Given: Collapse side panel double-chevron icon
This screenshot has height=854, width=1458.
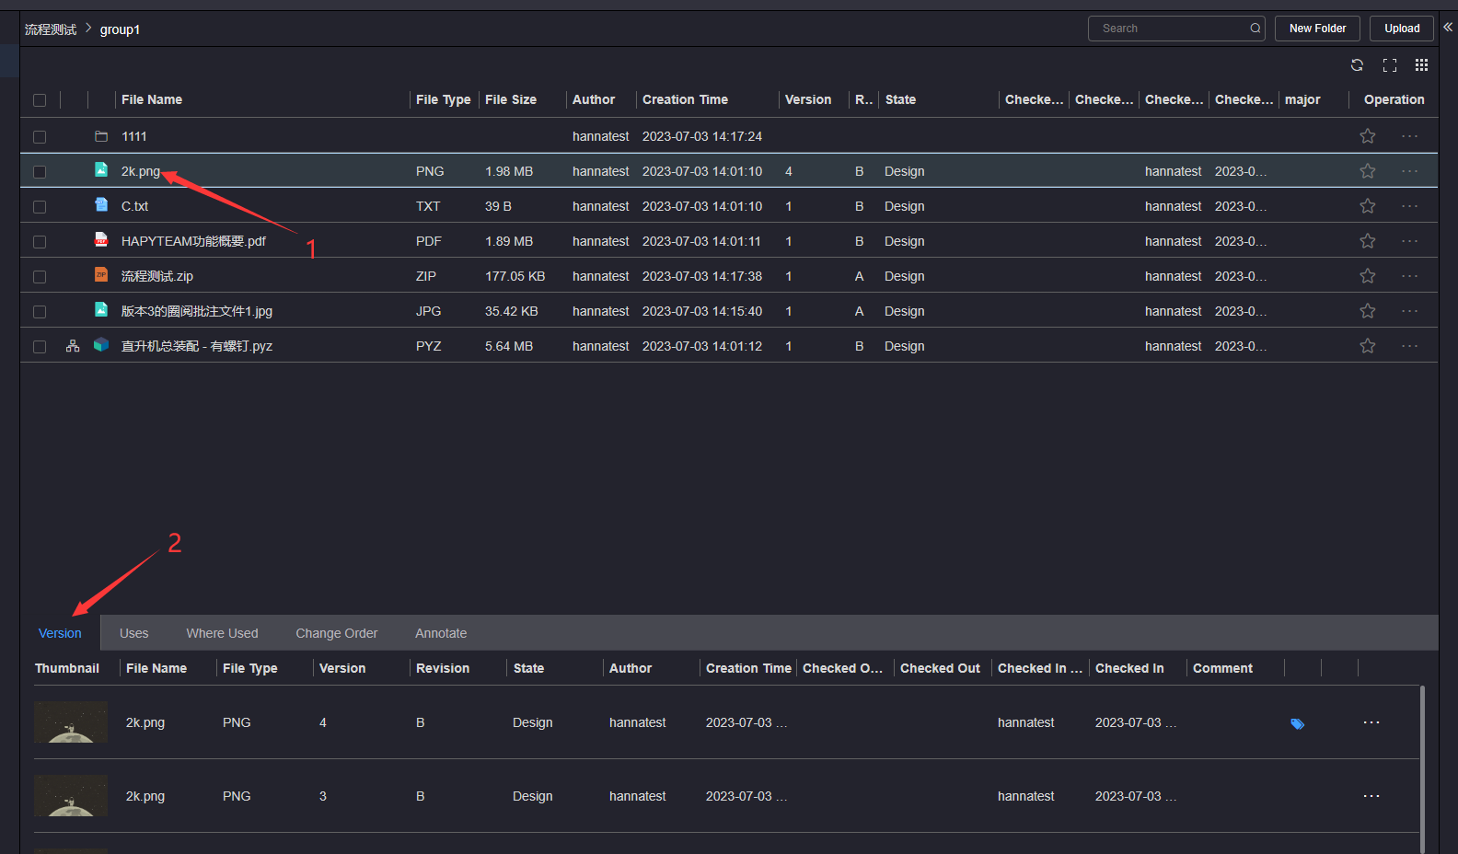Looking at the screenshot, I should [1448, 28].
